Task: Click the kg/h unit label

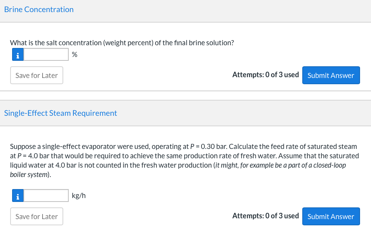Action: point(79,196)
